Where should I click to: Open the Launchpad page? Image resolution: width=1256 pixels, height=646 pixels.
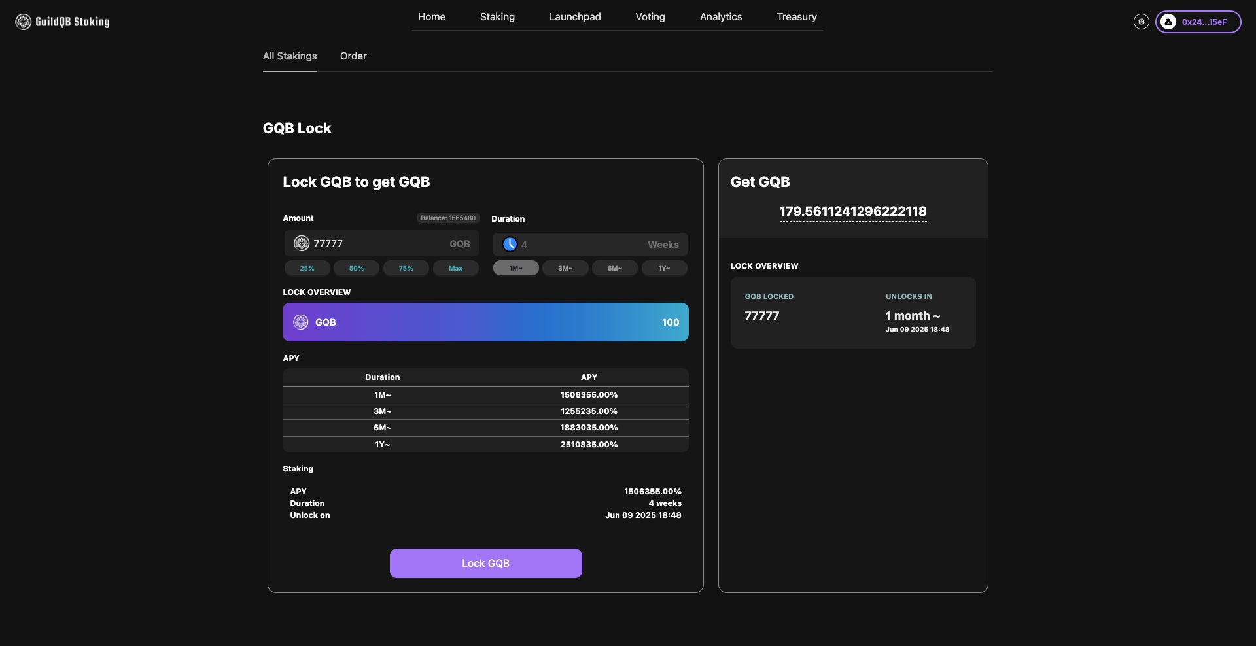575,17
